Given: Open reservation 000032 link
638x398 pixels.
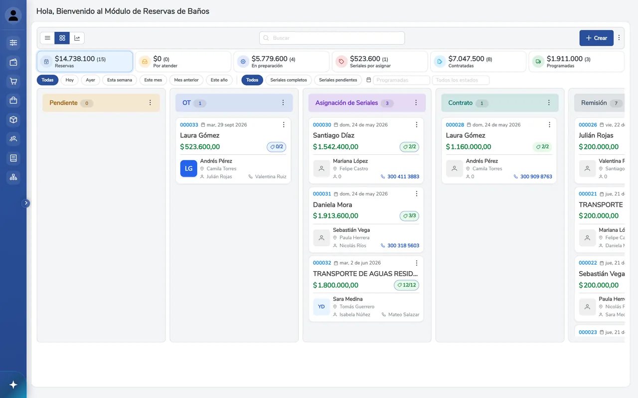Looking at the screenshot, I should [x=322, y=263].
